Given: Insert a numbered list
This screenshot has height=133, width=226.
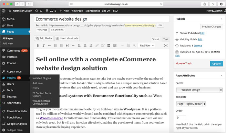Looking at the screenshot, I should 61,46.
